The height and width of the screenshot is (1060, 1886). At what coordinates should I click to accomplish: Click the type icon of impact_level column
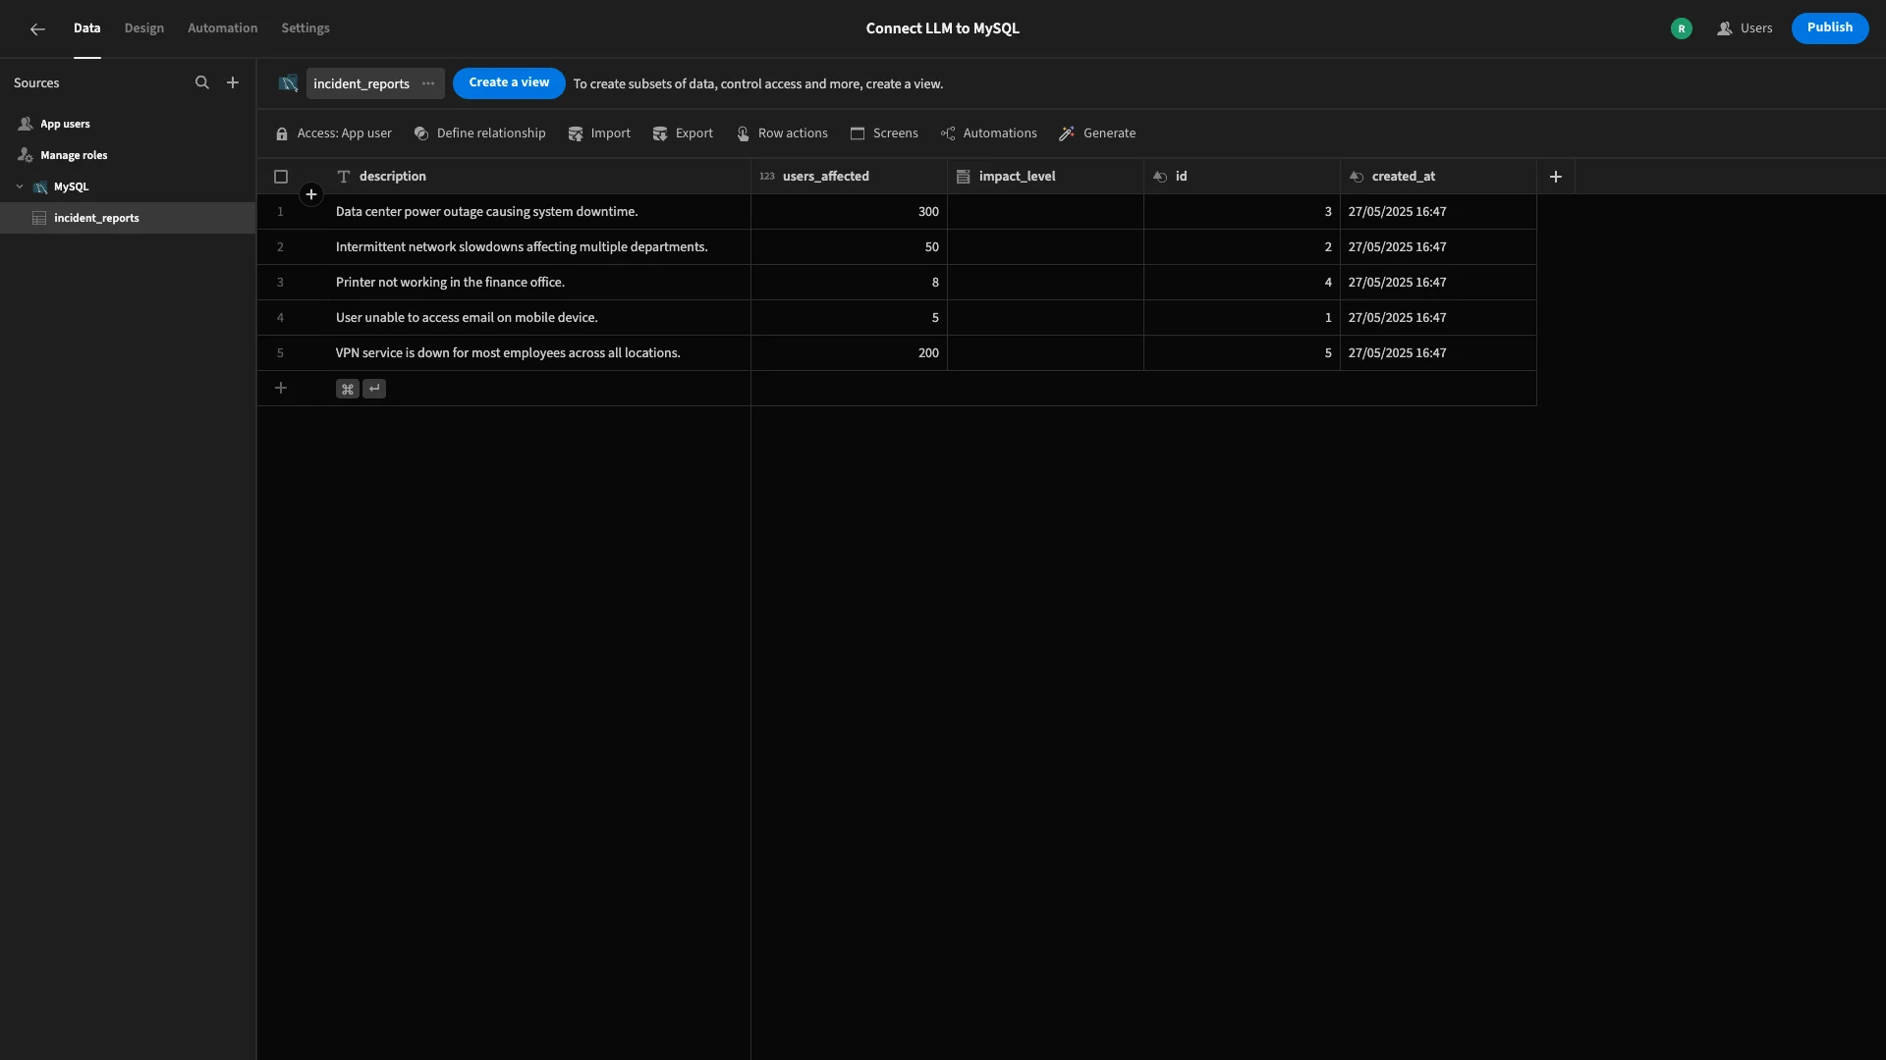pos(964,178)
